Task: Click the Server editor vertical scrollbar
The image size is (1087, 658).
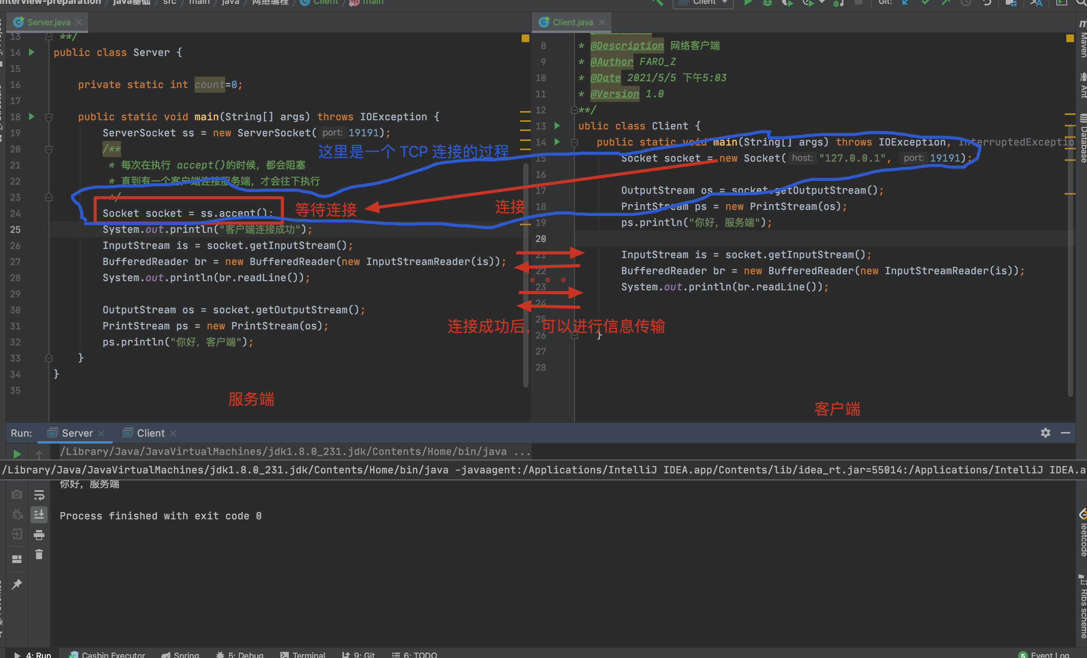Action: 526,275
